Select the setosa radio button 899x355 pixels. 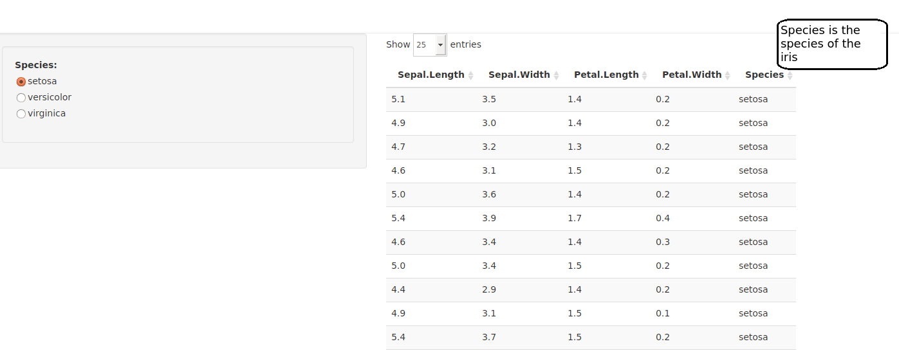(21, 82)
